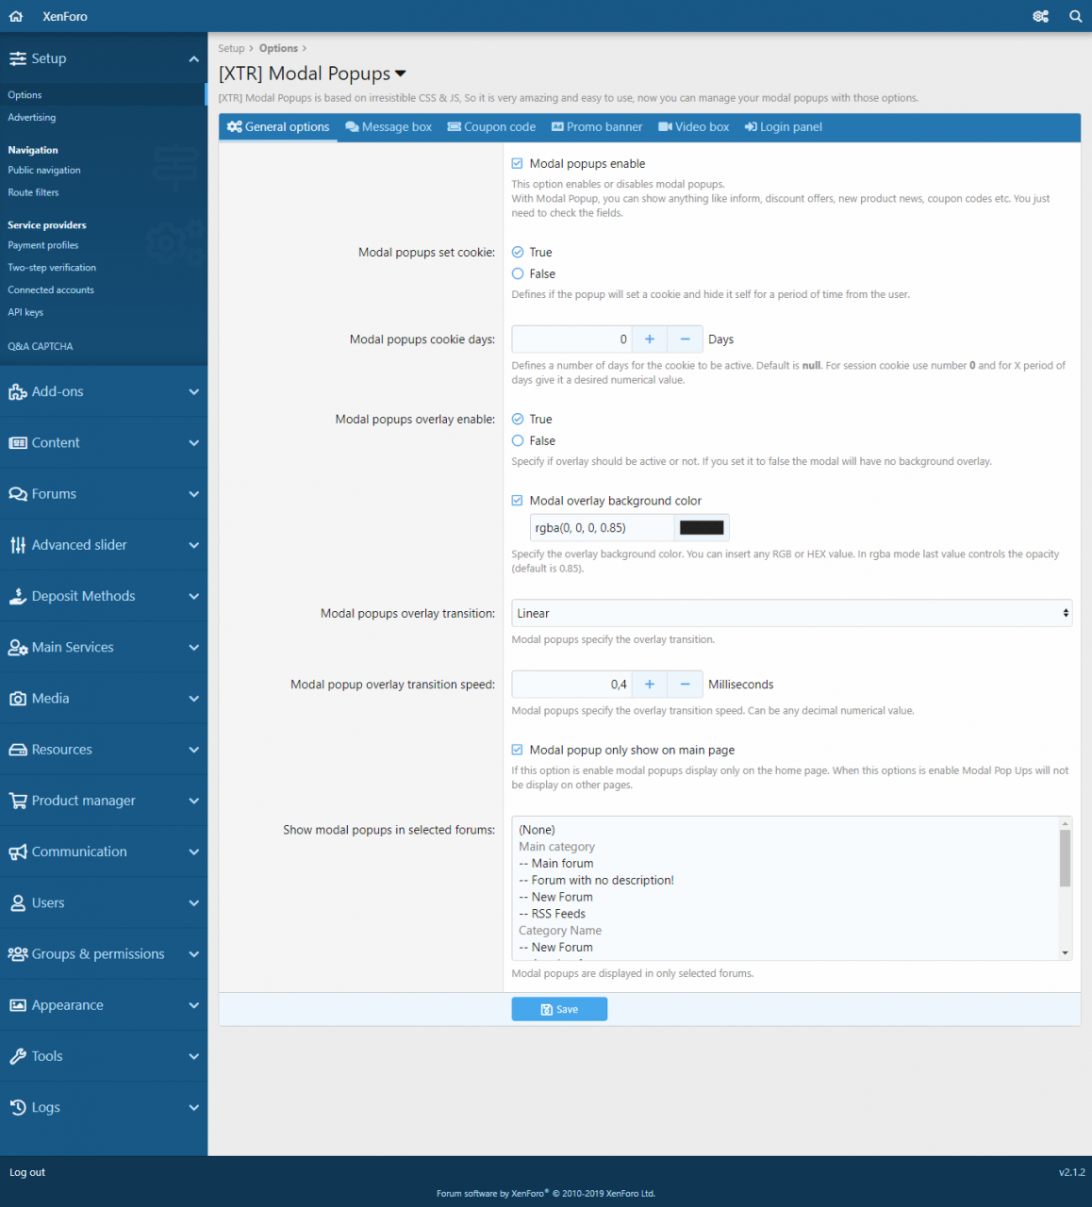Select False for Modal popups set cookie
Screen dimensions: 1092x1207
pyautogui.click(x=518, y=274)
